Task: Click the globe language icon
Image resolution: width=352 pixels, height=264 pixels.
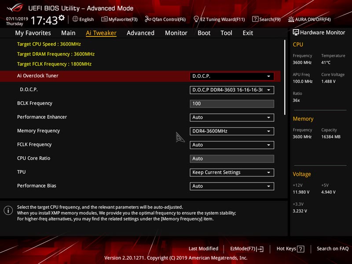Action: pyautogui.click(x=75, y=19)
